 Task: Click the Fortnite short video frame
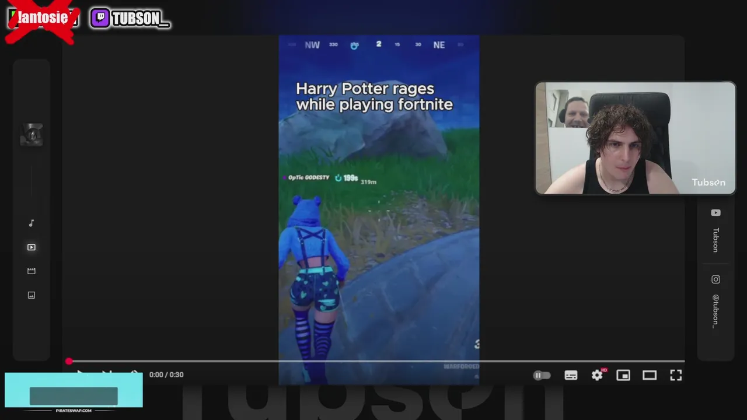tap(379, 210)
